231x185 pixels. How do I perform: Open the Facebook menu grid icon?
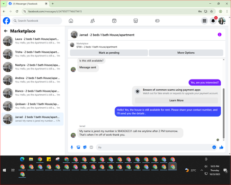(204, 21)
